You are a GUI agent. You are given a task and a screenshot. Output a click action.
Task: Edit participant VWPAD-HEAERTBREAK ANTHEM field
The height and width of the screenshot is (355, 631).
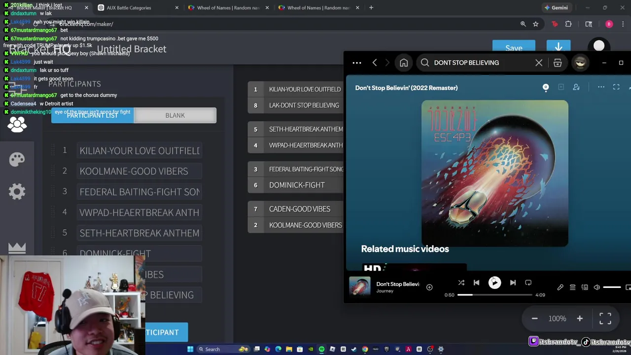pos(140,213)
